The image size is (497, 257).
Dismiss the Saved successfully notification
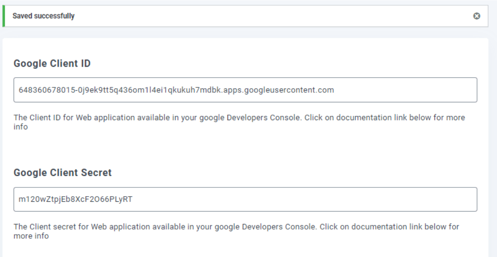475,16
